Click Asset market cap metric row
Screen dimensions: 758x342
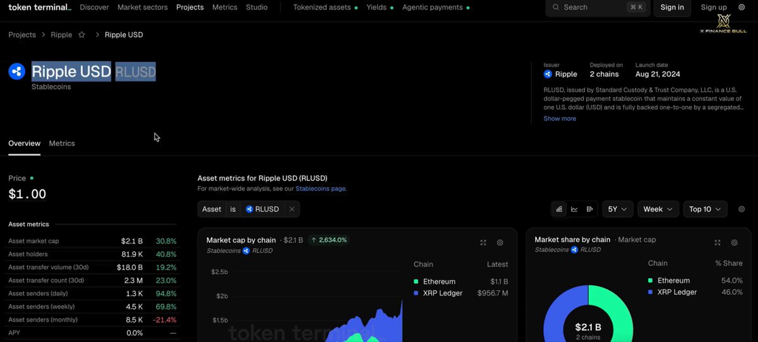[x=92, y=241]
